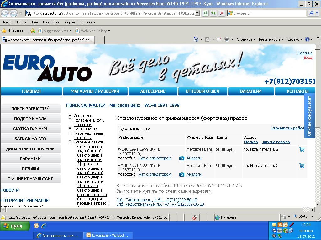Click the Home icon in command bar
321x240 pixels.
pos(196,39)
